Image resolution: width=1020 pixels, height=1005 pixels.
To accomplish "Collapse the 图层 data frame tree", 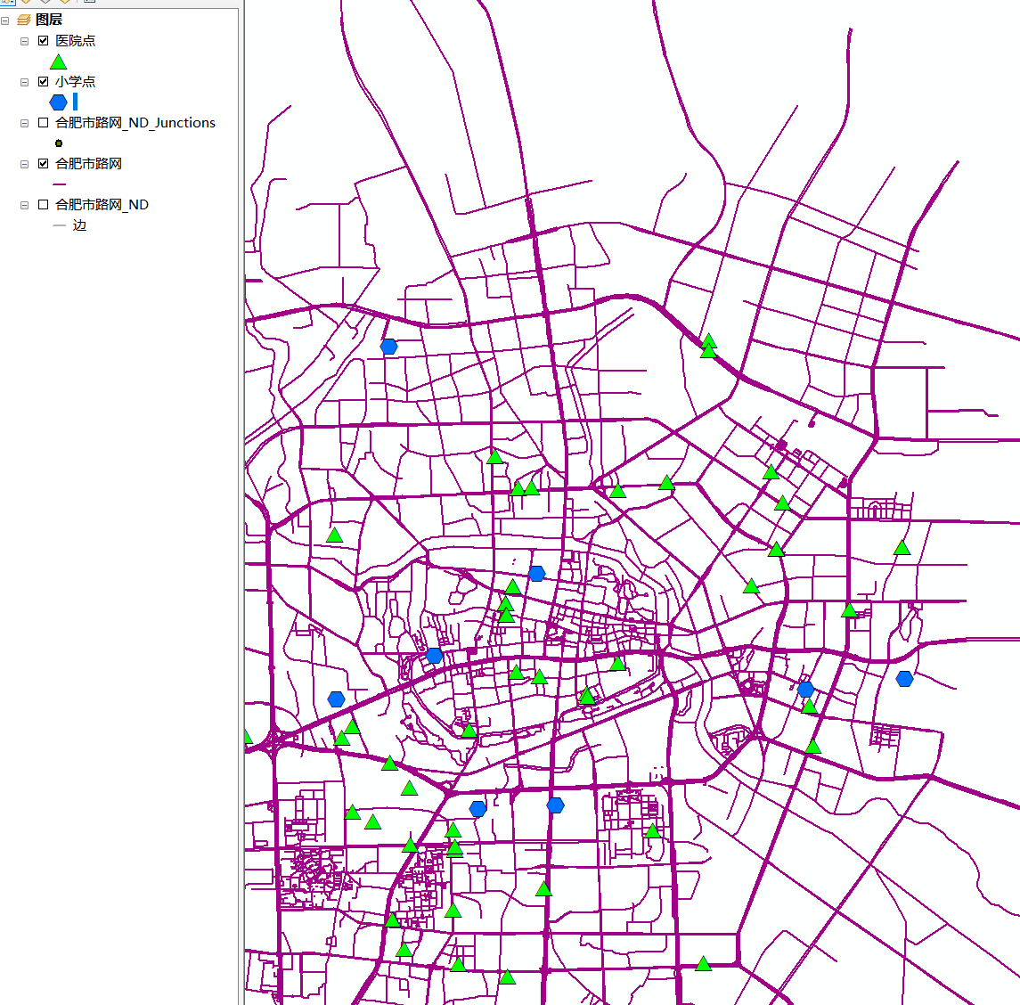I will click(x=5, y=20).
